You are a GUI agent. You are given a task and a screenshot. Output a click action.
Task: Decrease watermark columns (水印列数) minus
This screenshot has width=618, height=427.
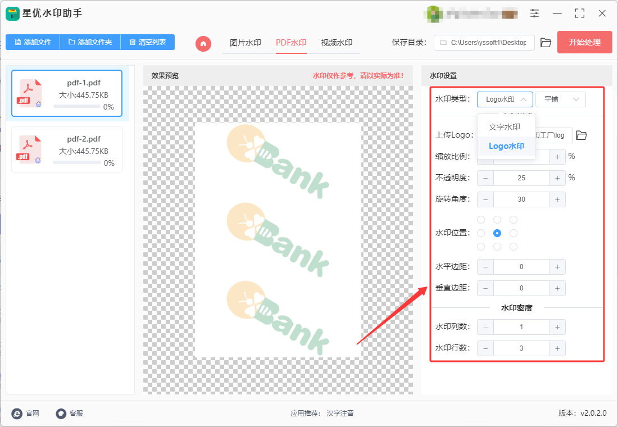pos(485,327)
